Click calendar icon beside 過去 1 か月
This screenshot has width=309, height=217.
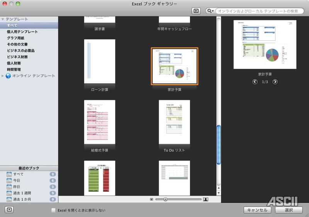point(9,200)
